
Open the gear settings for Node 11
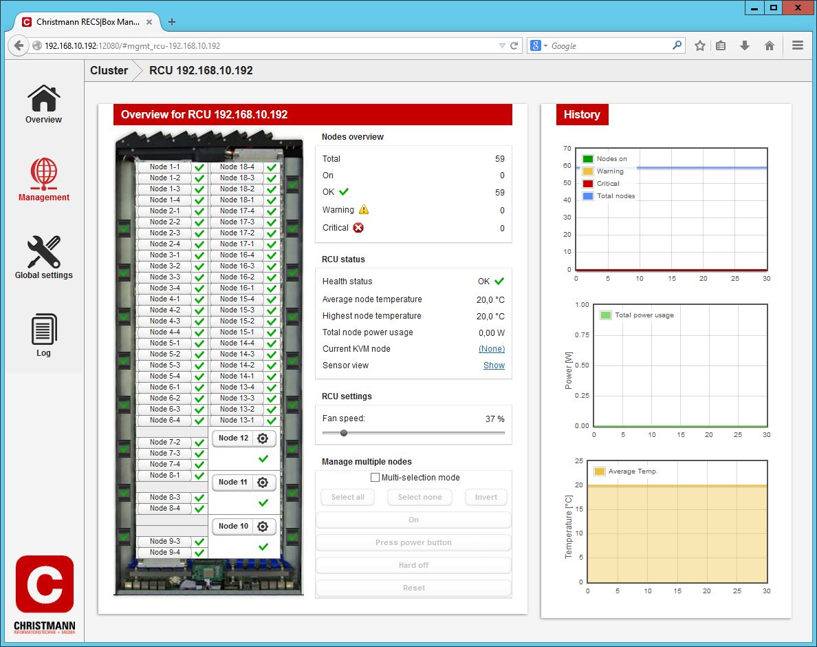[263, 482]
